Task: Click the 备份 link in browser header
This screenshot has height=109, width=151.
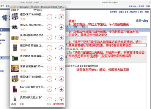Action: tap(141, 12)
